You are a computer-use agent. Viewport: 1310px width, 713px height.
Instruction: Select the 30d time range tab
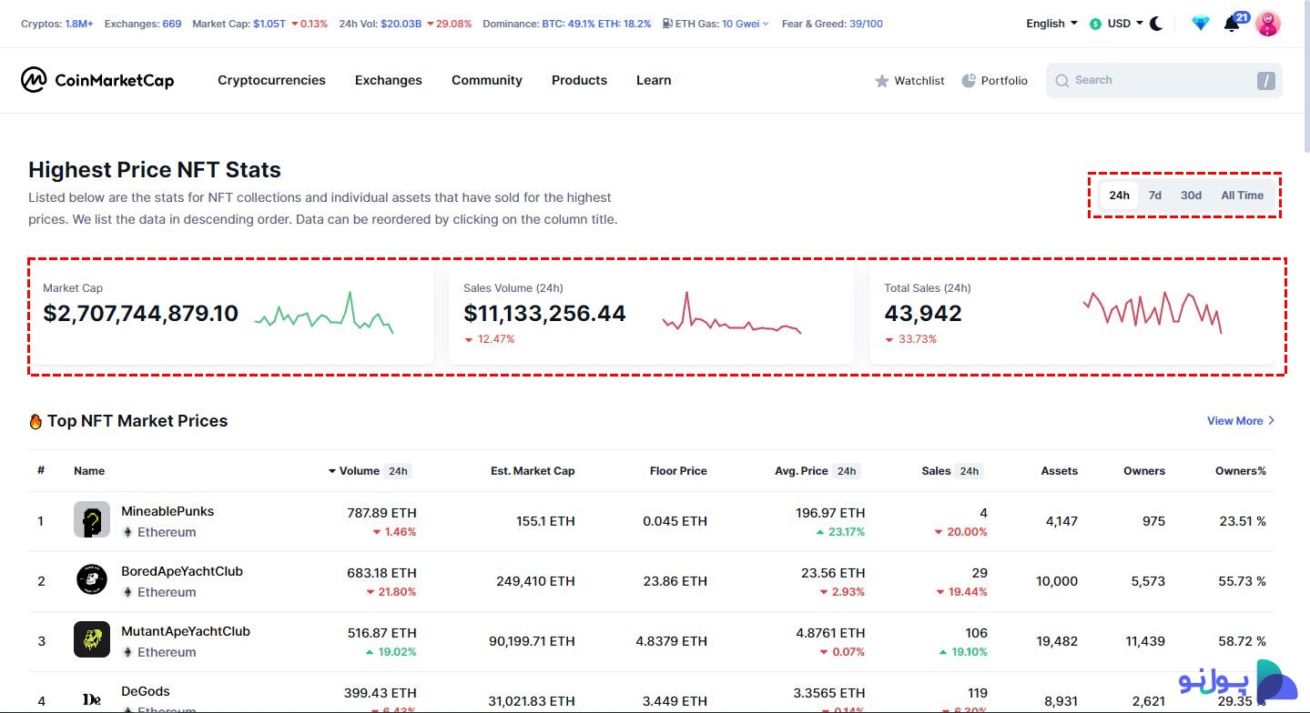tap(1191, 196)
